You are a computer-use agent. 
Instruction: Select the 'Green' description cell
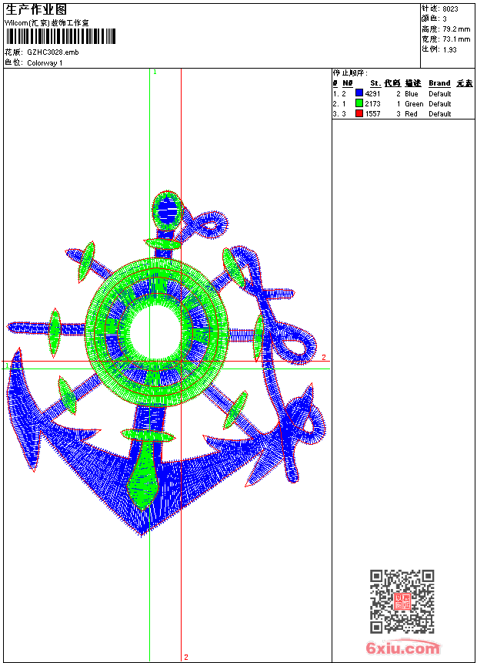(x=414, y=104)
